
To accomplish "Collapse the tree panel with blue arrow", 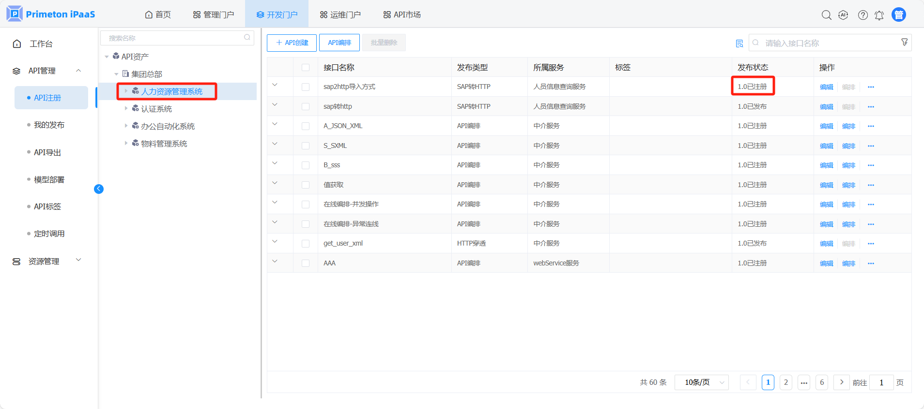I will (x=99, y=189).
